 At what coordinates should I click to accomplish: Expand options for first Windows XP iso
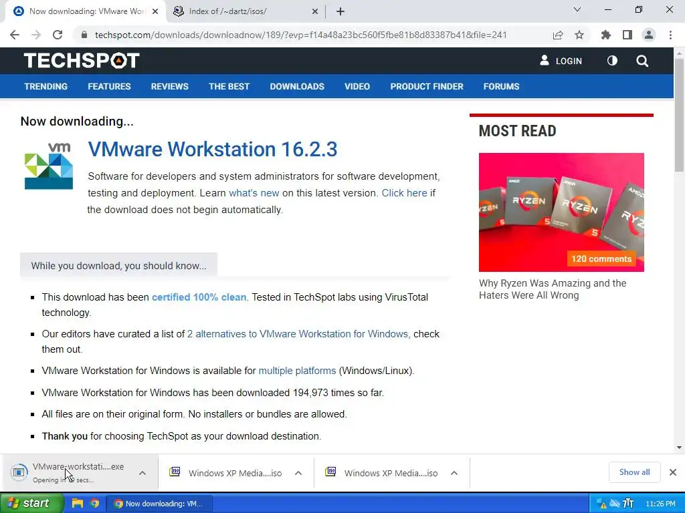coord(298,473)
